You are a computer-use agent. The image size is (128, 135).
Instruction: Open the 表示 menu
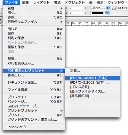100,3
